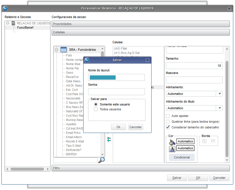Click the swap cells arrows icon
The height and width of the screenshot is (190, 235).
[x=109, y=139]
